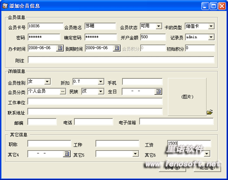228x180 pixels.
Task: Click the ellipsis button next to 个人会员
Action: [63, 92]
